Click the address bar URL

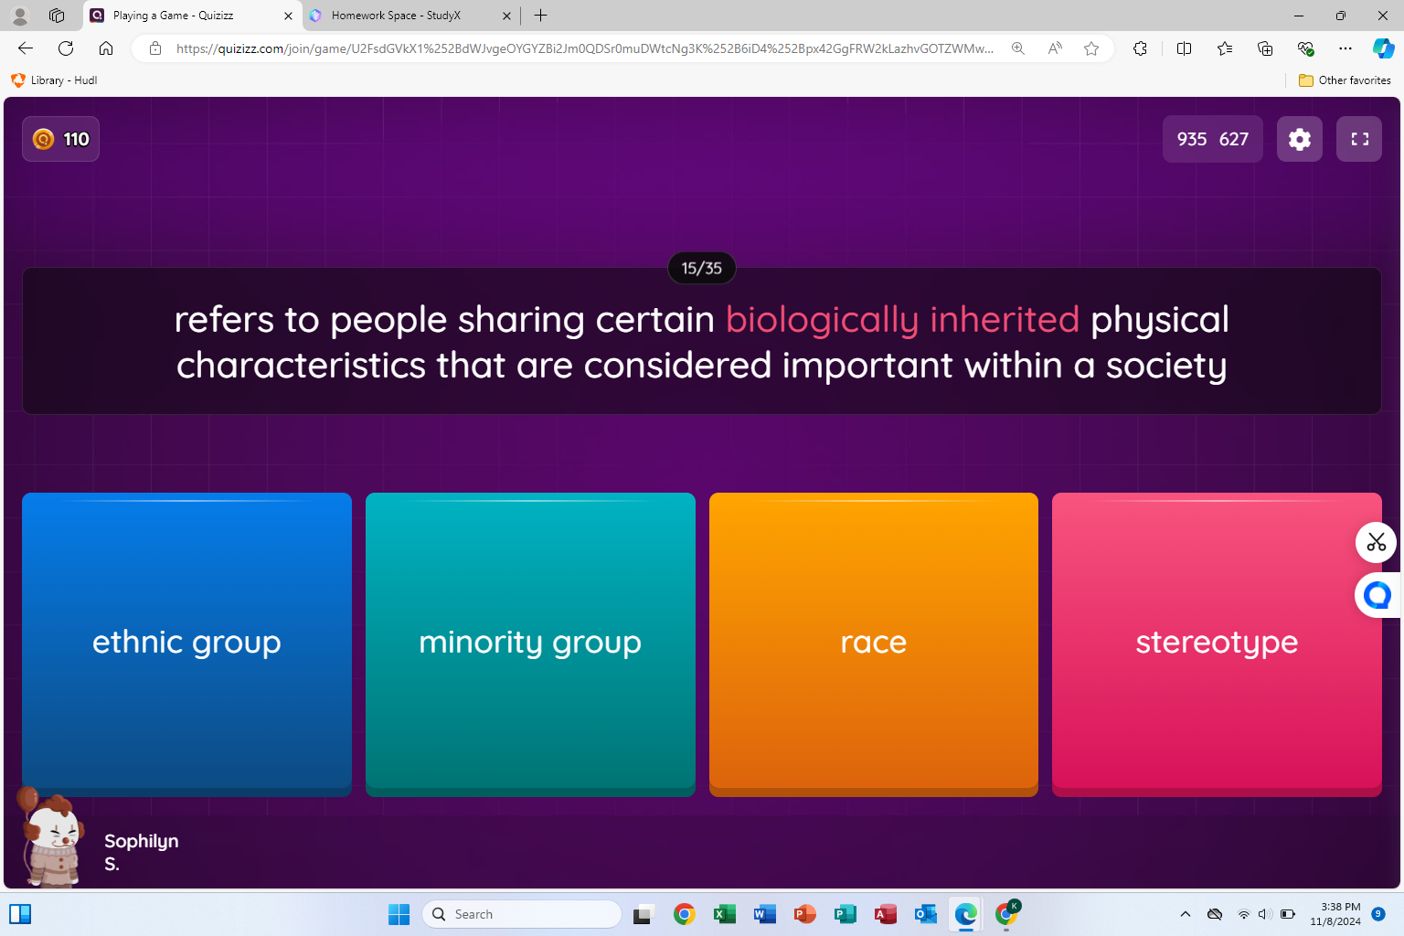(x=585, y=48)
